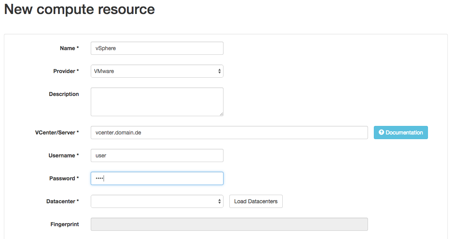Focus the Description text area

(157, 102)
